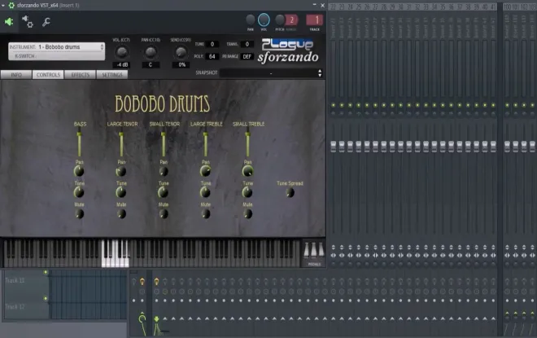Click the TRANS value field
Screen dimensions: 537x338
(247, 44)
